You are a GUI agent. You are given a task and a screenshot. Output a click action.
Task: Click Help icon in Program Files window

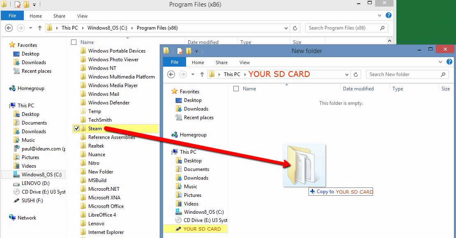point(389,16)
